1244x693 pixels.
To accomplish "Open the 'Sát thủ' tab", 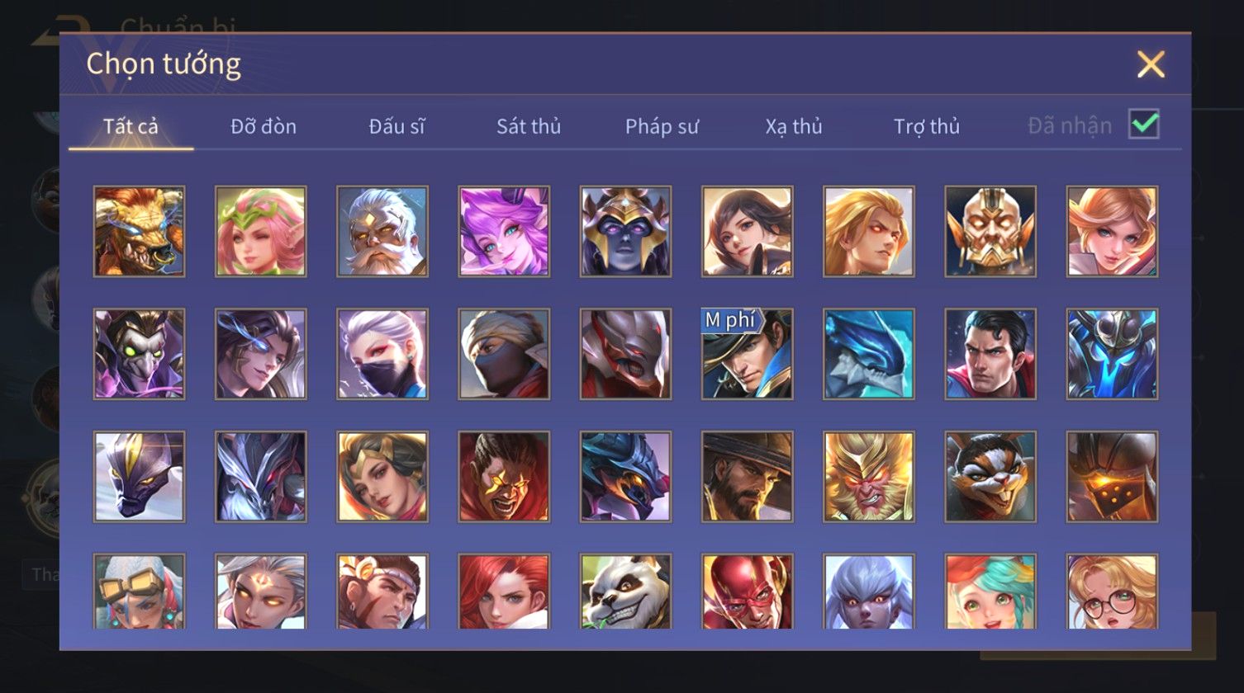I will [x=529, y=126].
